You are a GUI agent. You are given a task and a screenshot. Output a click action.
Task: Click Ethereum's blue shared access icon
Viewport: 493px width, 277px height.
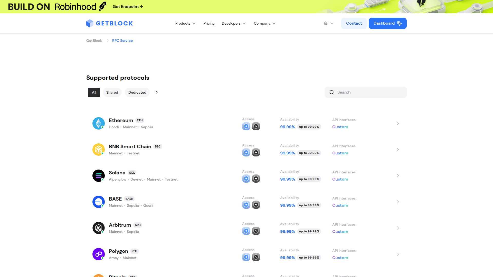point(246,126)
